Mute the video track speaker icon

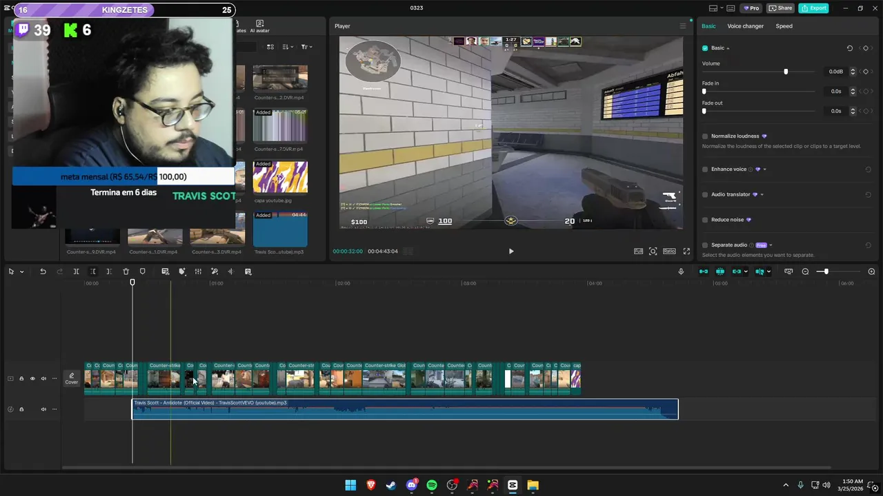coord(43,378)
